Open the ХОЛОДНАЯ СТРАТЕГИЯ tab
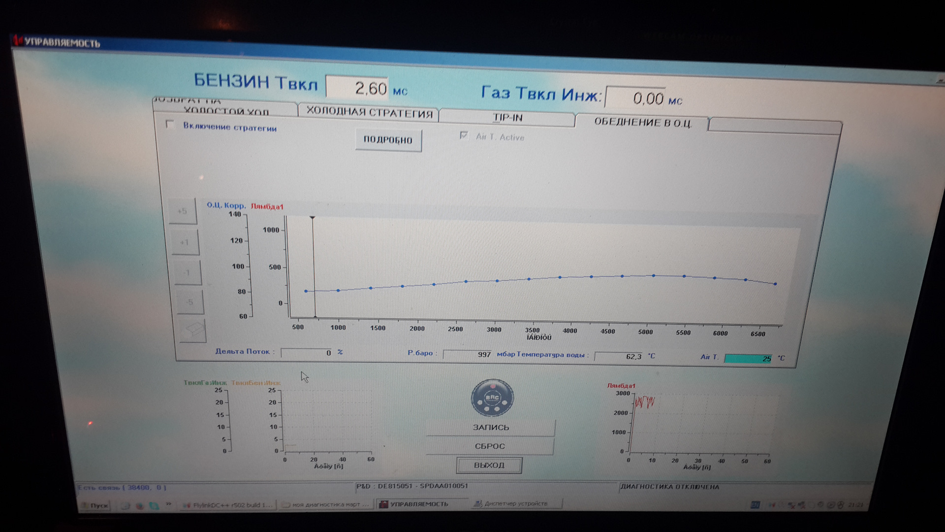This screenshot has height=532, width=945. (369, 112)
